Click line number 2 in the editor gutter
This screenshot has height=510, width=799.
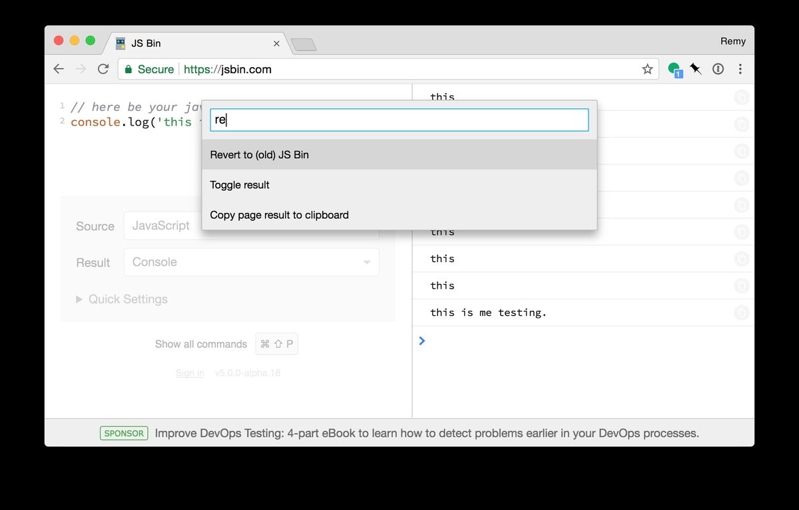tap(62, 122)
